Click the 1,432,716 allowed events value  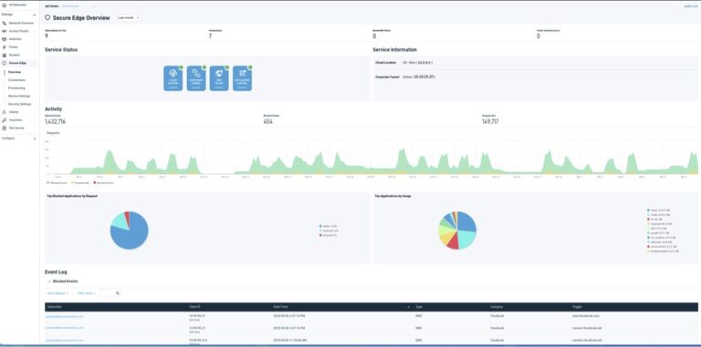click(x=55, y=121)
